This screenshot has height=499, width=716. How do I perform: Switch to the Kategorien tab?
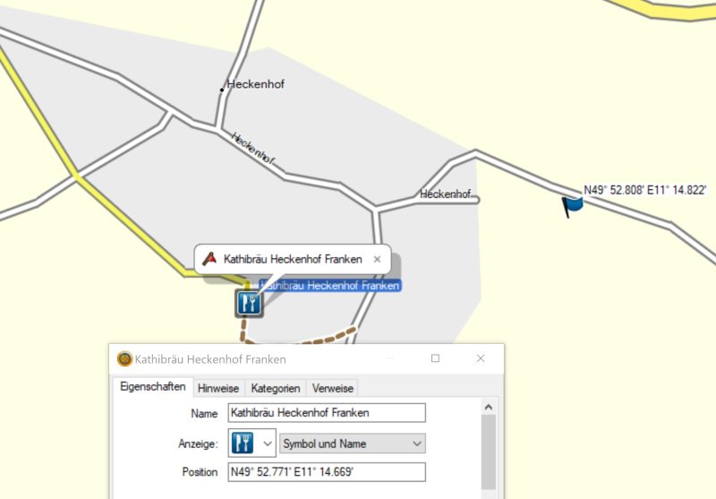click(x=276, y=389)
